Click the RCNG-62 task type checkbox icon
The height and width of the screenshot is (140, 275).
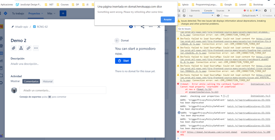[34, 27]
